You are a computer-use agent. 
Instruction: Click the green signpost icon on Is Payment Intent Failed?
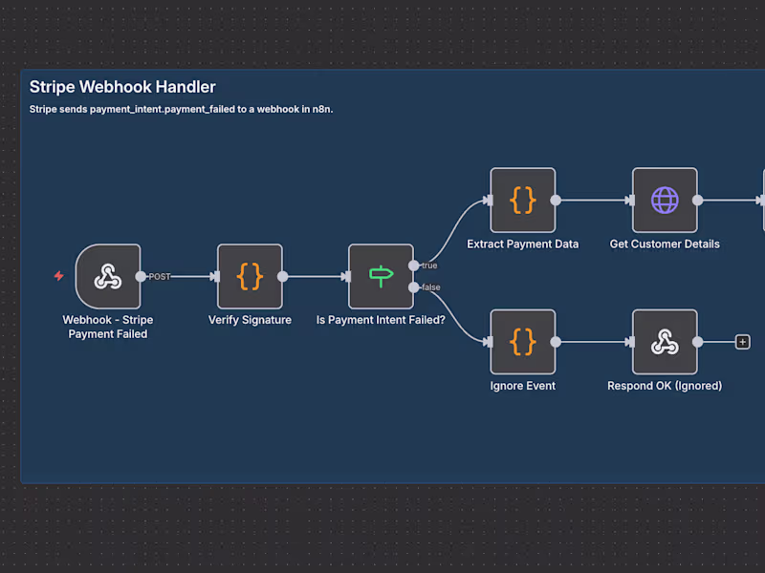[x=381, y=275]
